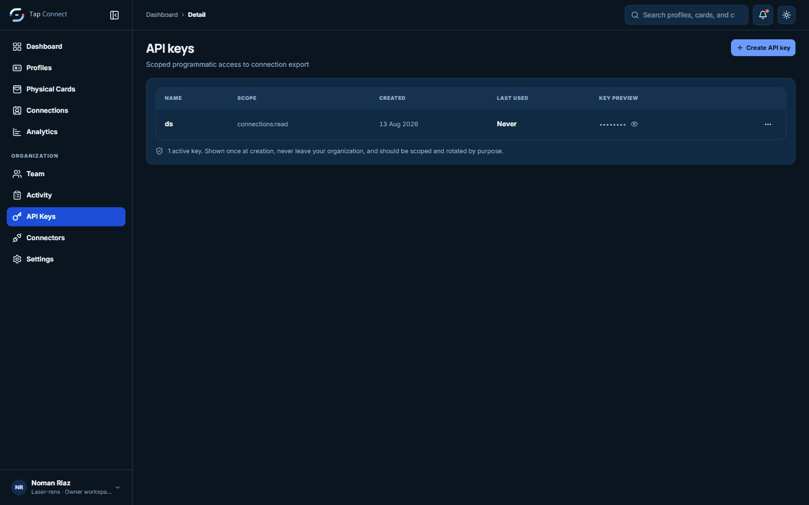Click the Detail breadcrumb text

pos(197,15)
